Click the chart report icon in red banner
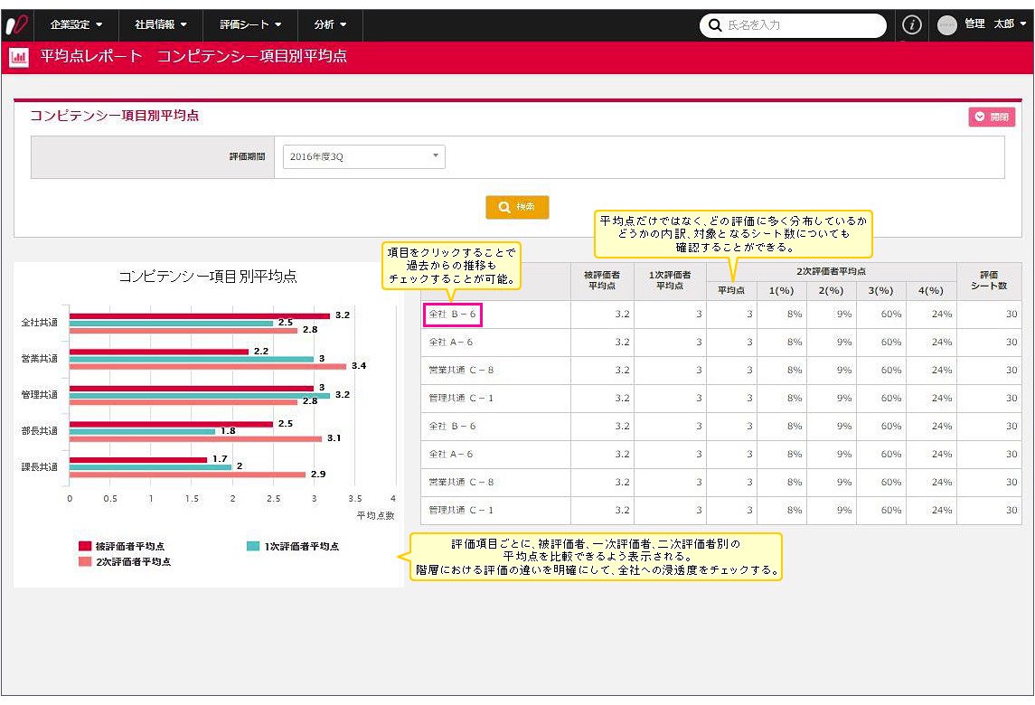Image resolution: width=1035 pixels, height=705 pixels. coord(18,58)
